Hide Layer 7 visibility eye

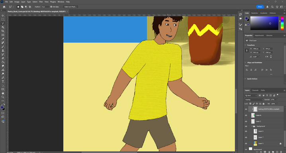point(246,137)
